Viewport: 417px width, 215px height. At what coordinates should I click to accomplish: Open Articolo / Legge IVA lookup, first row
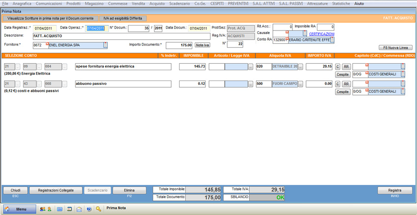coord(251,67)
